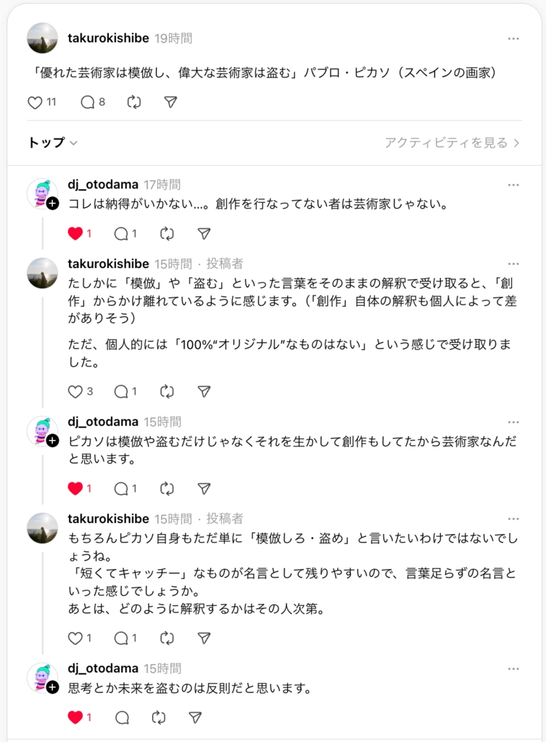
Task: Reply to takurokishibe's 短くてキャッチー comment
Action: pos(122,638)
